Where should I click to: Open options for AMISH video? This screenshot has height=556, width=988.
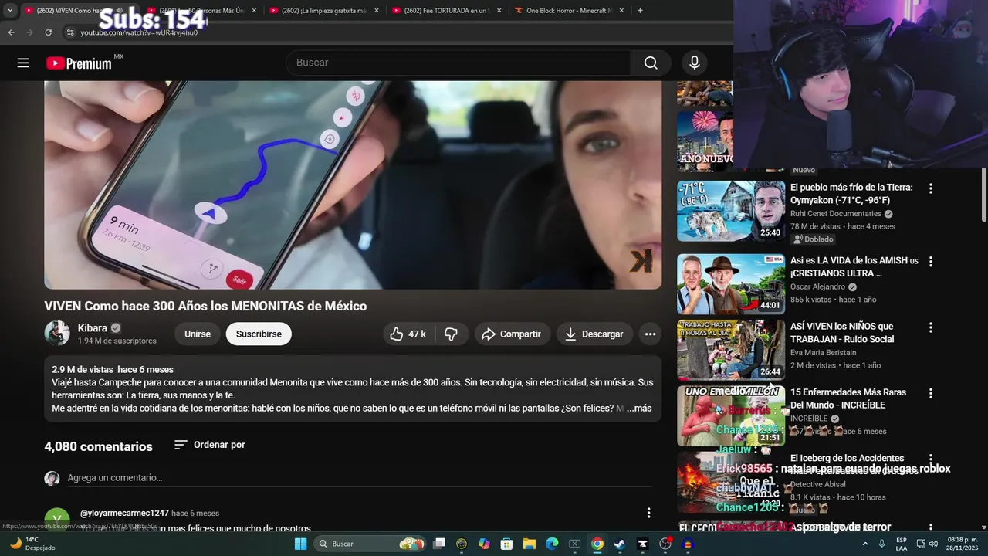[x=930, y=262]
